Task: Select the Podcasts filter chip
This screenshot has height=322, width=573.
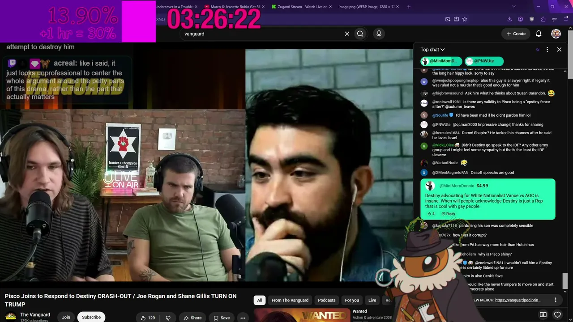Action: point(327,300)
